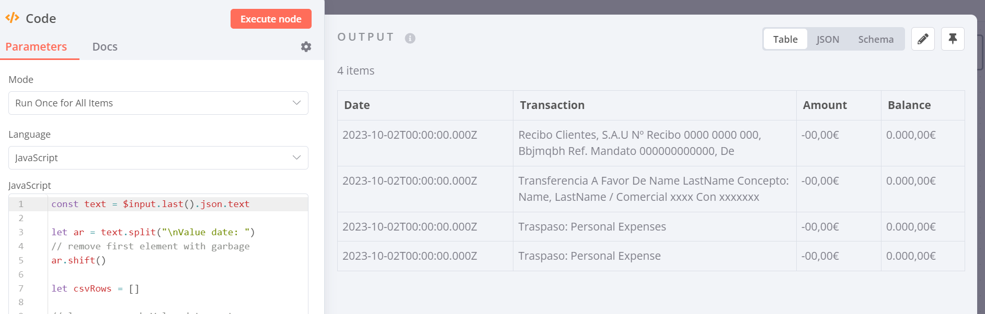This screenshot has height=314, width=985.
Task: Click the Amount column header
Action: (824, 105)
